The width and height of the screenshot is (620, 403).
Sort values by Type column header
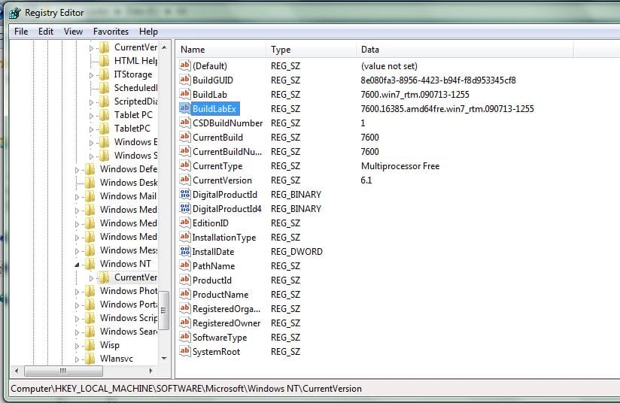click(311, 50)
